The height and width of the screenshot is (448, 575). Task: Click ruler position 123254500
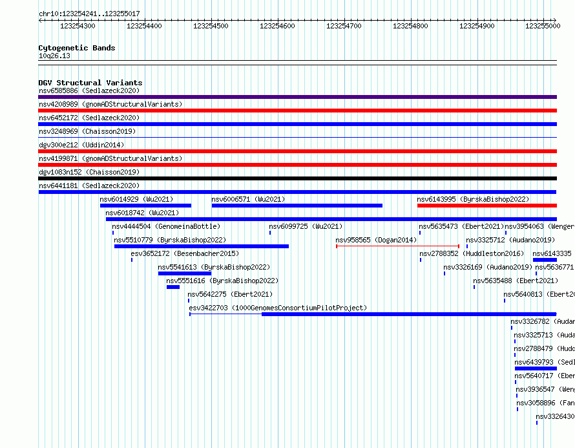pos(211,26)
